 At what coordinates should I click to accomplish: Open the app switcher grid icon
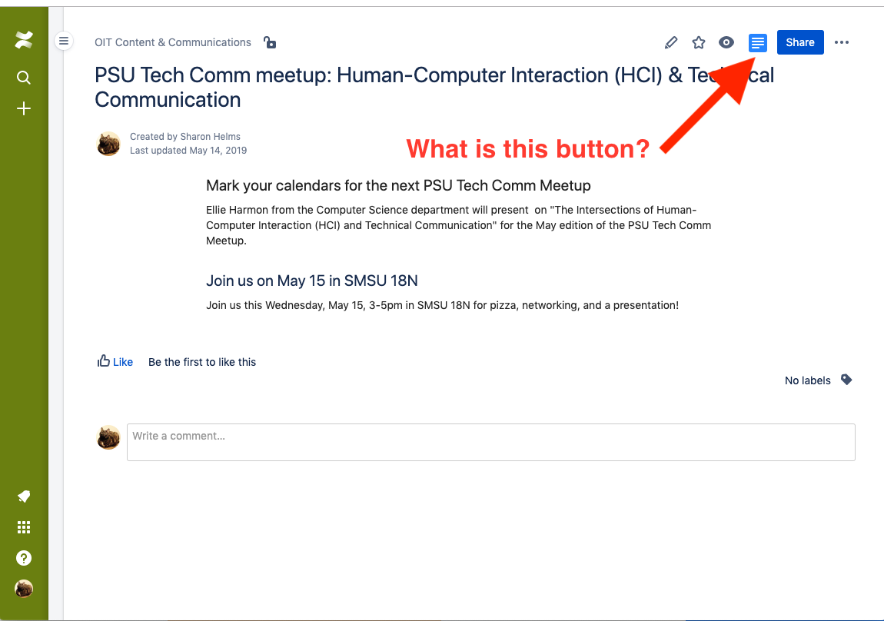24,527
